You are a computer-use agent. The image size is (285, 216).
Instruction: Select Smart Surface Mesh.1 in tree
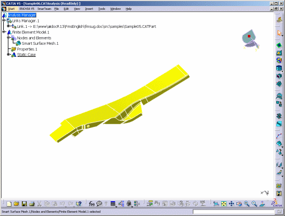point(40,43)
